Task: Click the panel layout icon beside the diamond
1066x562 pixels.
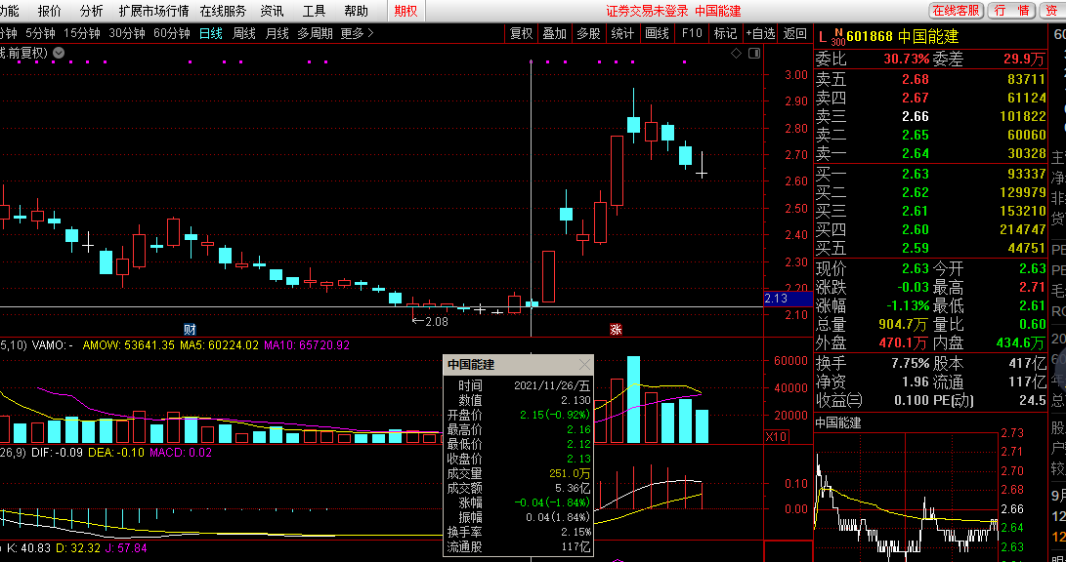Action: (x=754, y=53)
